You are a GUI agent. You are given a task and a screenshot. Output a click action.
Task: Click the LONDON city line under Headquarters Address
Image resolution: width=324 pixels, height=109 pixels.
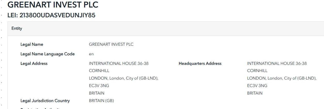[281, 78]
